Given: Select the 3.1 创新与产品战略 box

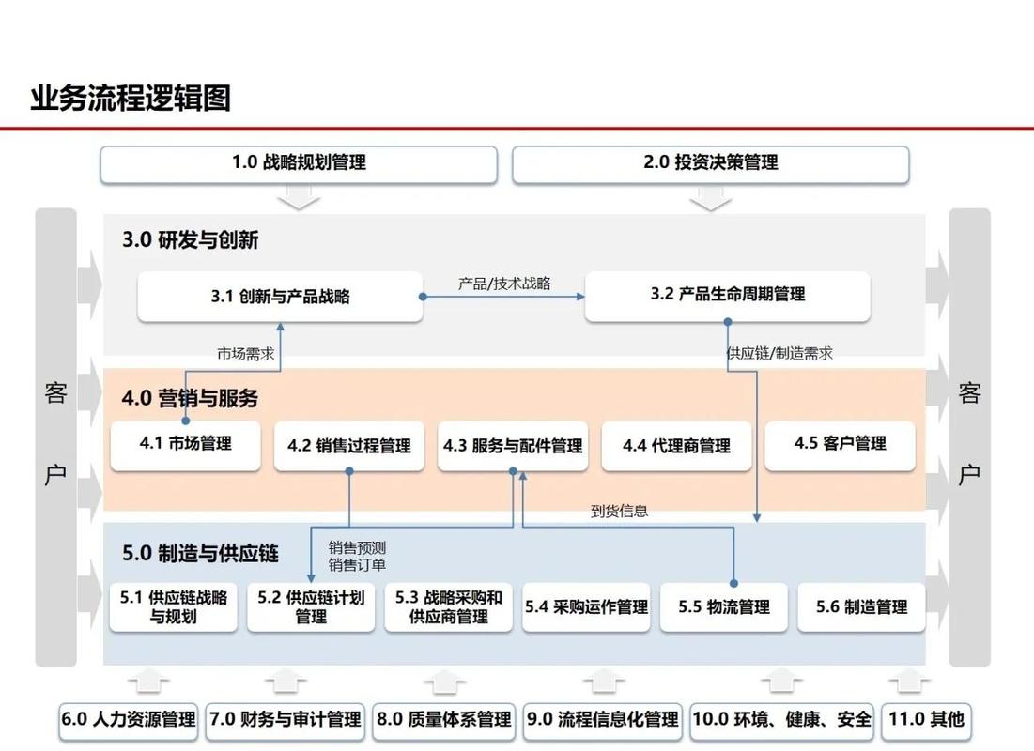Looking at the screenshot, I should 280,297.
